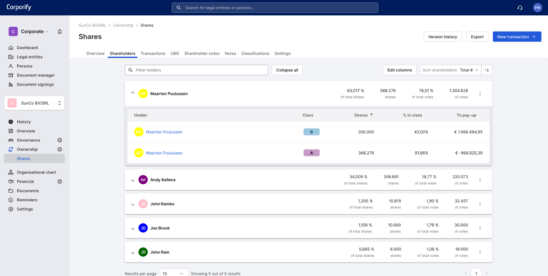Click the Ownership breadcrumb link
The image size is (548, 276).
[x=123, y=26]
